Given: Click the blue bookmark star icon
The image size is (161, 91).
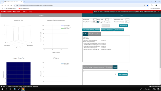Looking at the screenshot, I should click(147, 5).
